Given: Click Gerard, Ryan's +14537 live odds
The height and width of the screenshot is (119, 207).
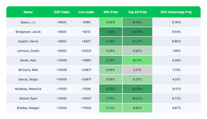Looking at the screenshot, I should (x=86, y=98).
